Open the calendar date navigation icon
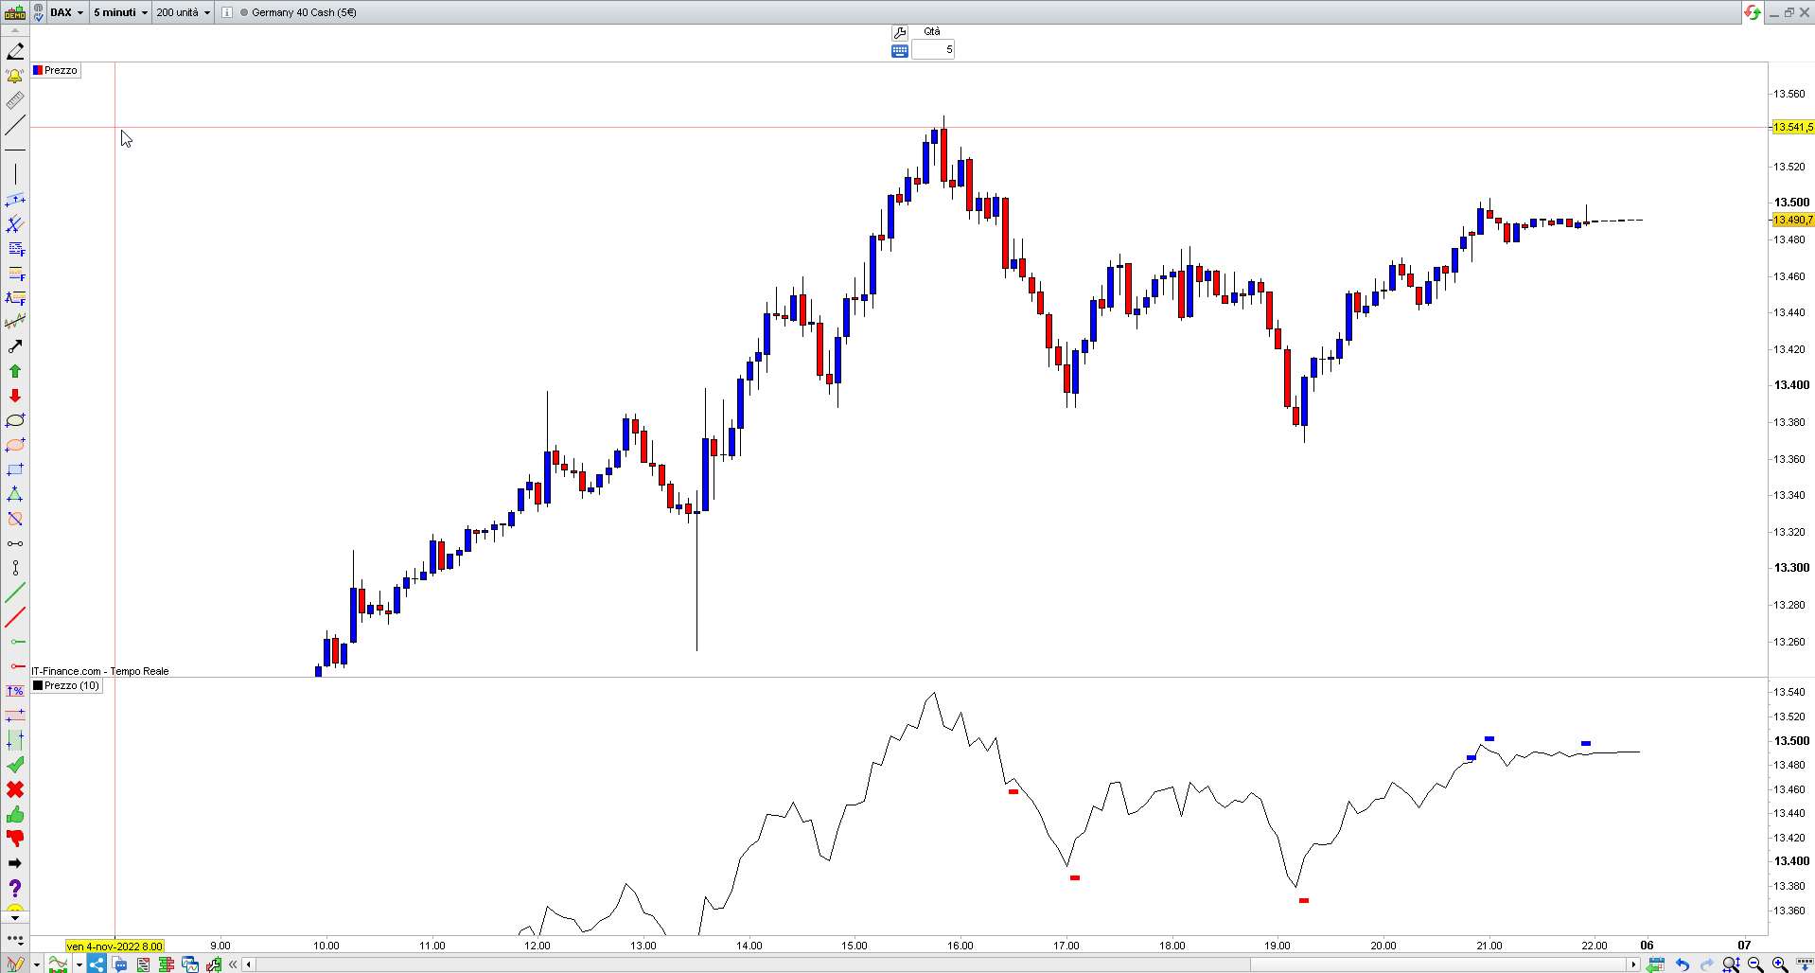1815x973 pixels. 1656,964
